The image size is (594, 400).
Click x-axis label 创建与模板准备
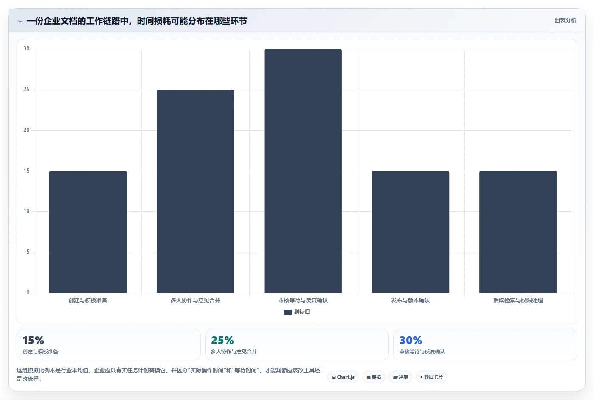(x=88, y=300)
